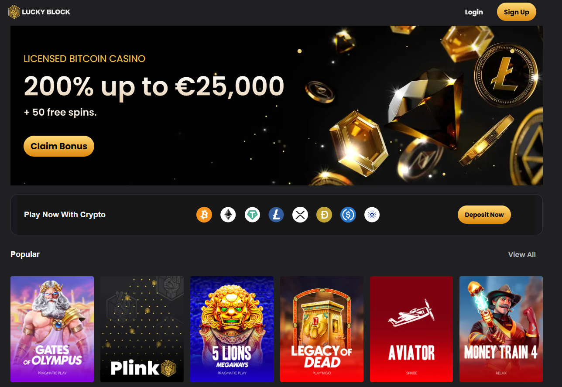
Task: Select the Ethereum coin icon
Action: click(x=228, y=215)
